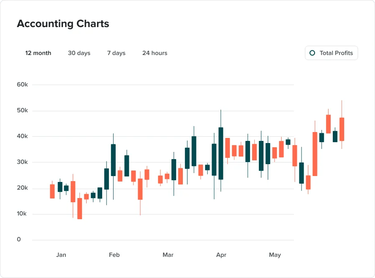Screen dimensions: 375x278
Task: Click the Total Profits legend button
Action: [331, 53]
